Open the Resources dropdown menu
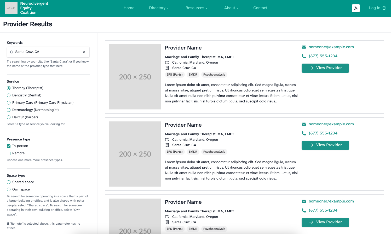This screenshot has height=234, width=391. (196, 8)
